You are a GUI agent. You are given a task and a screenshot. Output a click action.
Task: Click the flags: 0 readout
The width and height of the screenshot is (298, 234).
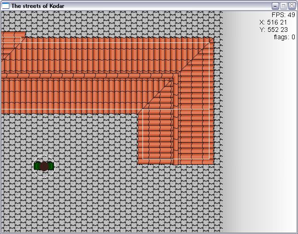[x=284, y=37]
